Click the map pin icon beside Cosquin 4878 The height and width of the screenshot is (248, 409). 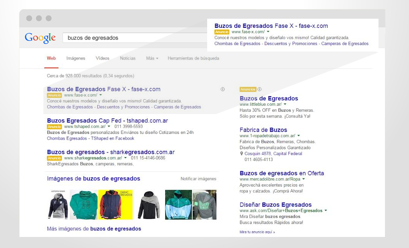242,154
